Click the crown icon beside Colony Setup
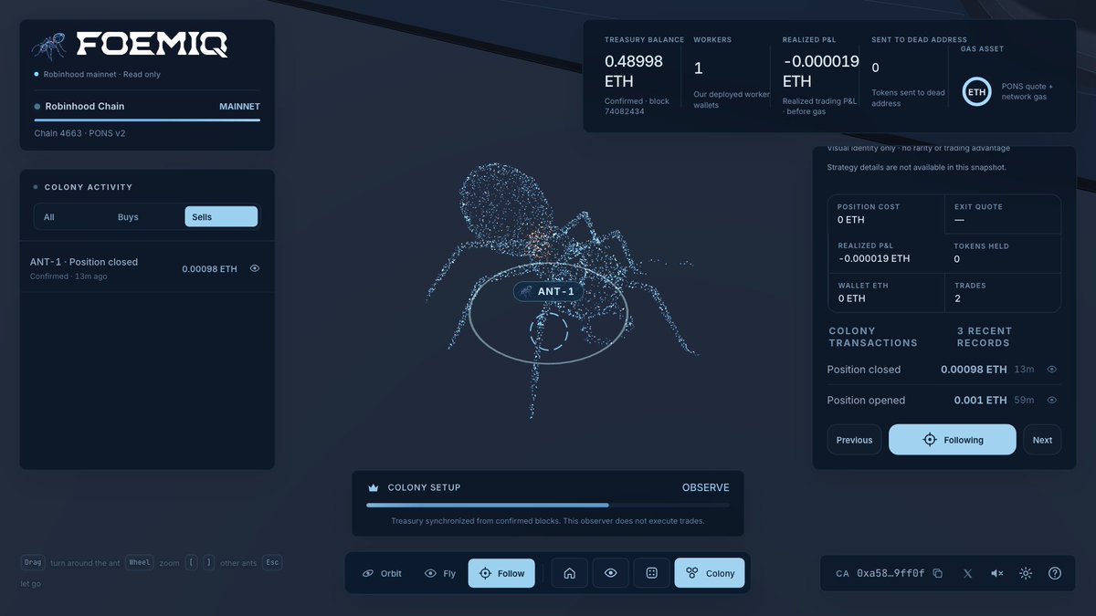This screenshot has height=616, width=1096. tap(373, 487)
